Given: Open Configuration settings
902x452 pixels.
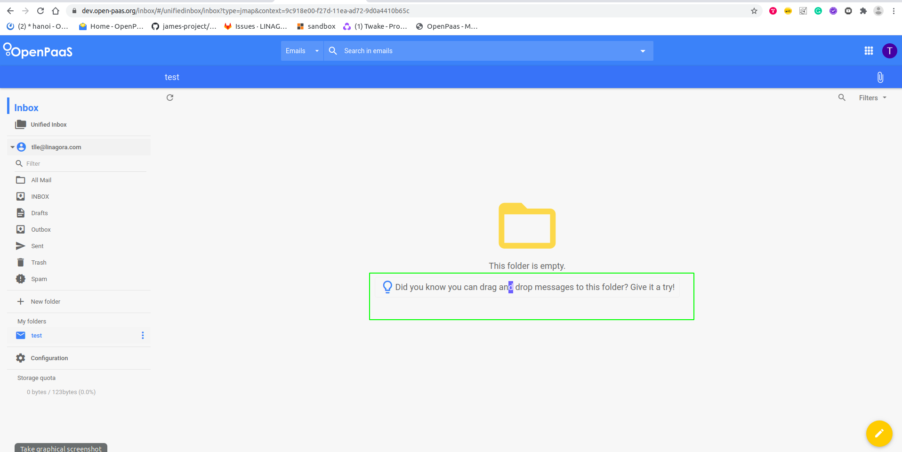Looking at the screenshot, I should click(49, 358).
